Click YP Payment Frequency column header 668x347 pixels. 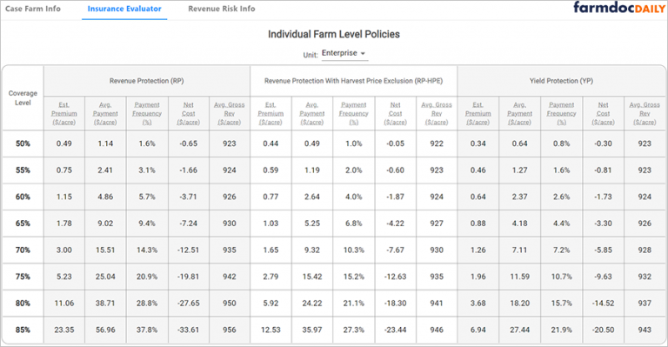coord(562,113)
